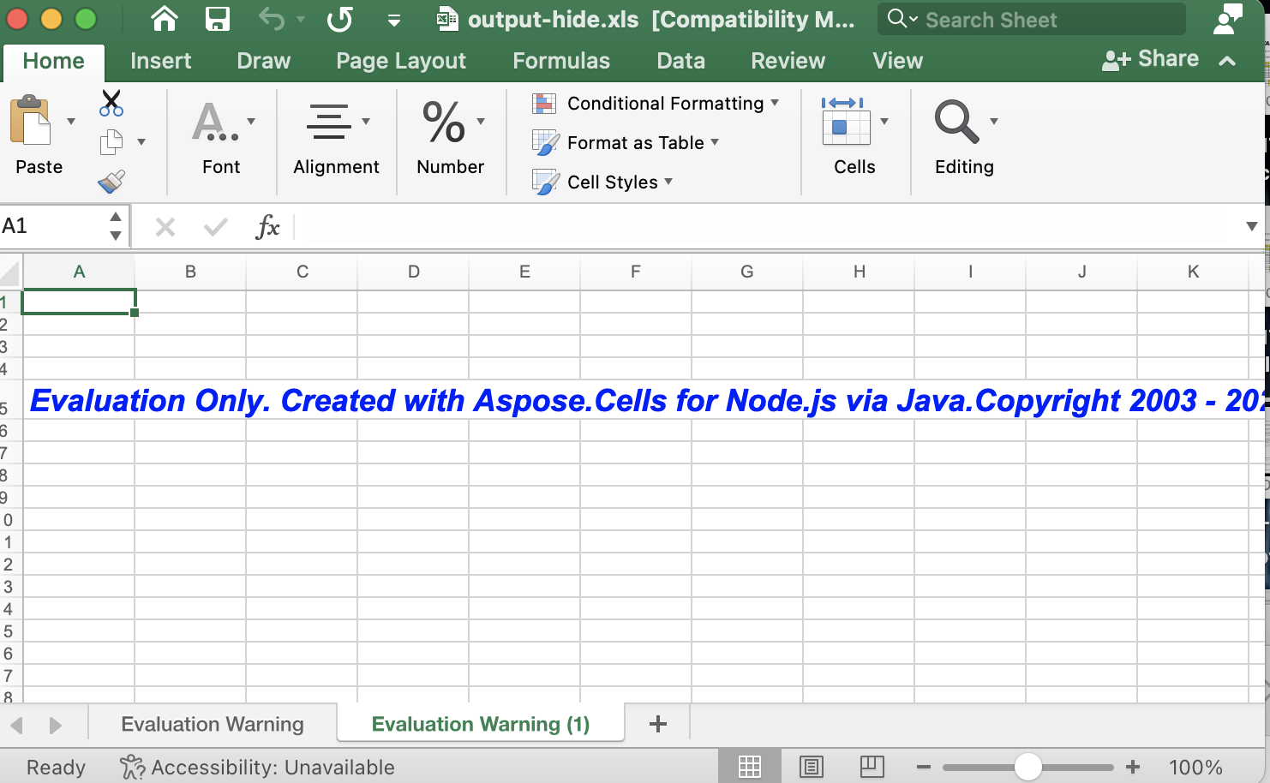Open the Number format dropdown
The width and height of the screenshot is (1270, 783).
(480, 122)
